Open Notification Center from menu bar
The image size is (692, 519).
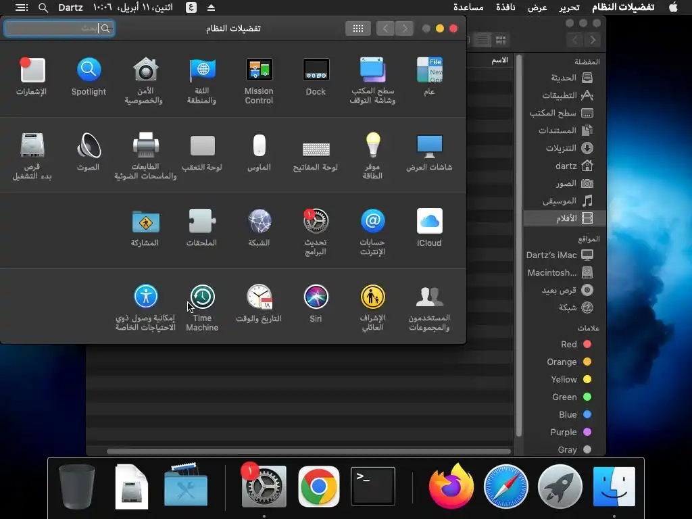[x=21, y=7]
